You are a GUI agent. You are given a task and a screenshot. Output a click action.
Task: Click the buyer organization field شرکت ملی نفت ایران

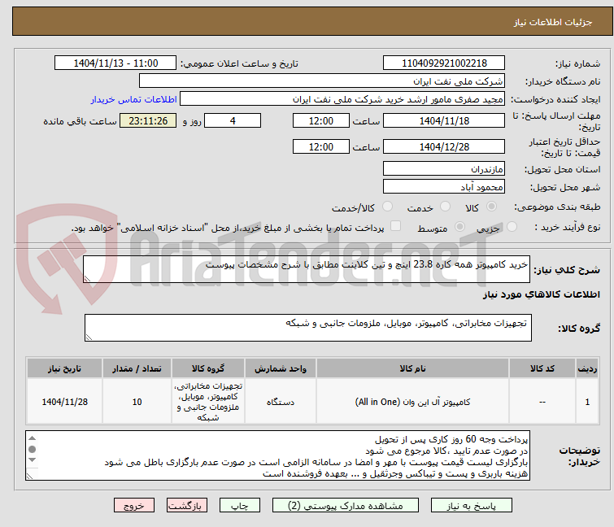click(322, 81)
